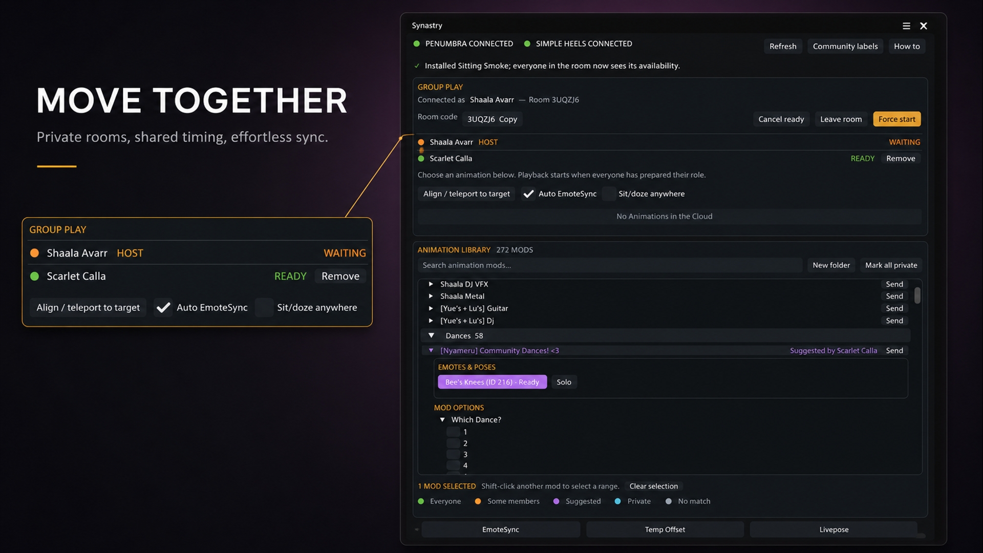Enable the Sit/doze anywhere checkbox in Synastry window
Image resolution: width=983 pixels, height=553 pixels.
(x=609, y=194)
